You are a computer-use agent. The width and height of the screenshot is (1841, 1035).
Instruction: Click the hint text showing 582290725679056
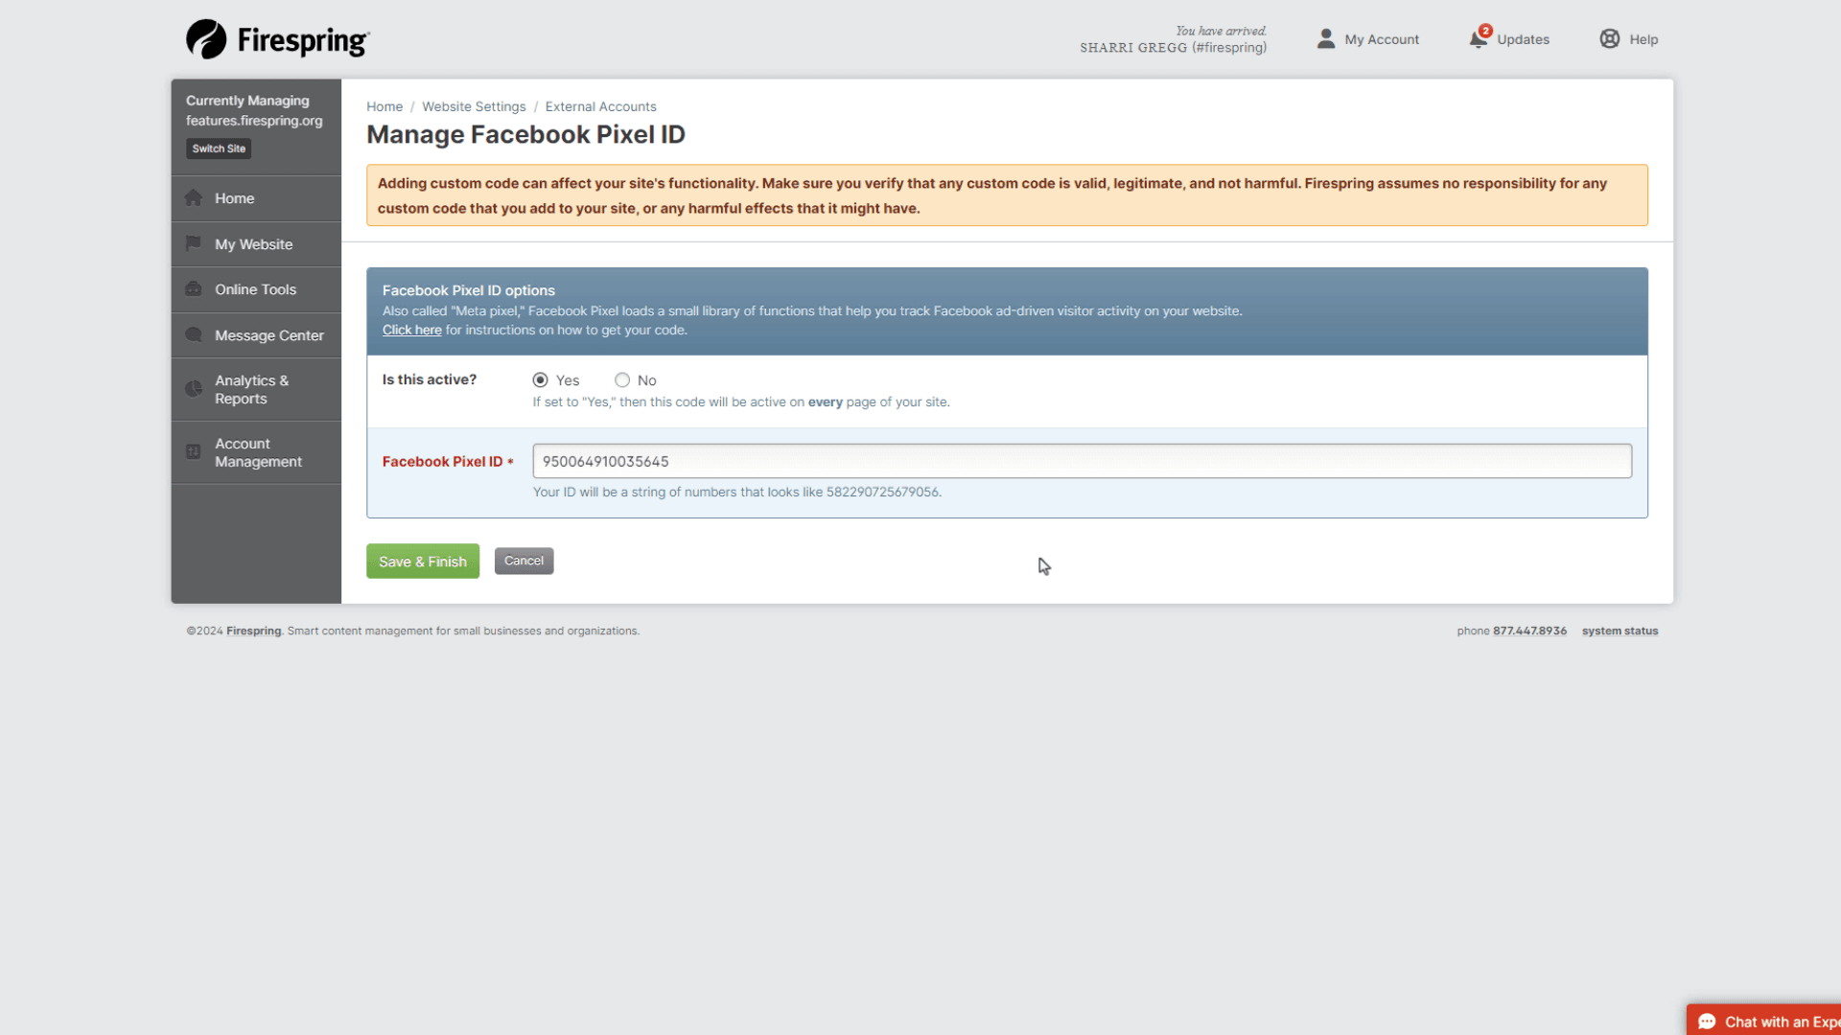coord(737,492)
